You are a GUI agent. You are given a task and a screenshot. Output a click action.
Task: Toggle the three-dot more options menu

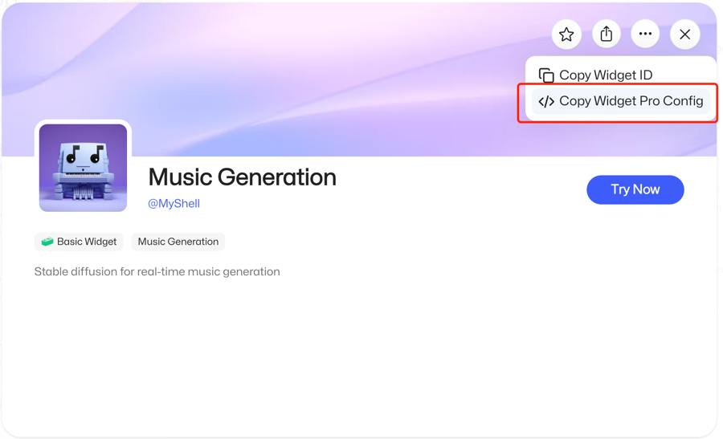tap(645, 34)
